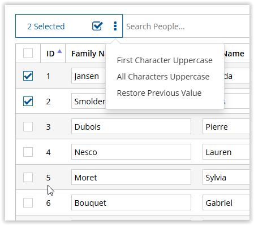Check the checkbox for row 3
Image resolution: width=254 pixels, height=225 pixels.
click(28, 126)
